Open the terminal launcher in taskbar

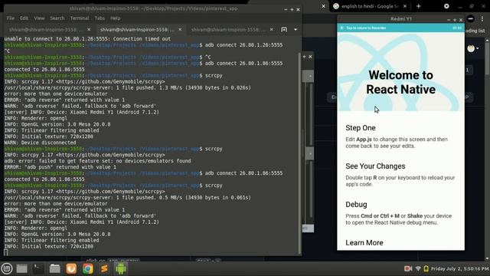tap(38, 268)
